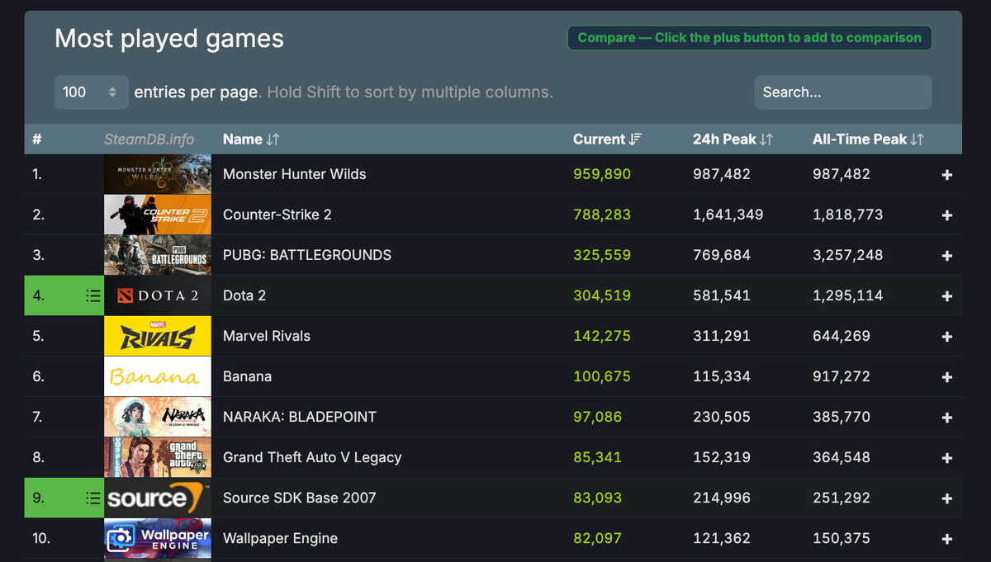This screenshot has width=991, height=562.
Task: Click all-time peak value 917,272
Action: 842,376
